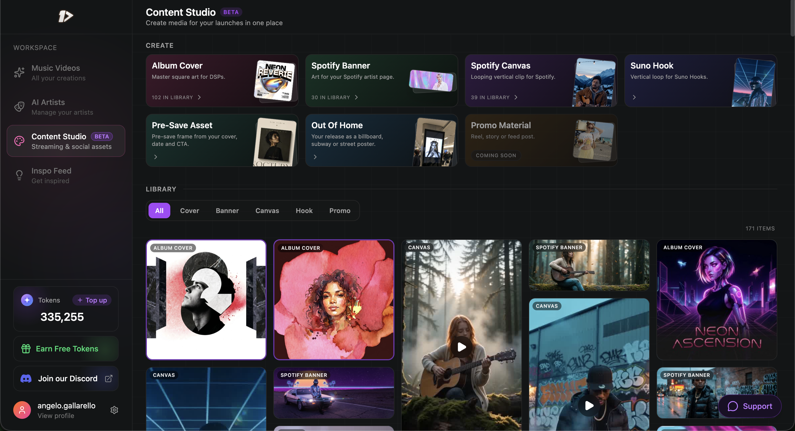Open the Support chat button

tap(750, 406)
